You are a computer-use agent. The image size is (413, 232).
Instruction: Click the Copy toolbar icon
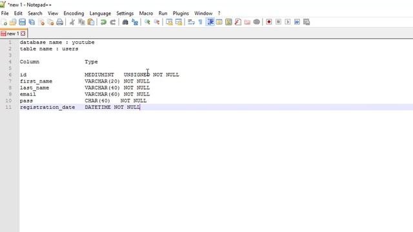click(81, 22)
